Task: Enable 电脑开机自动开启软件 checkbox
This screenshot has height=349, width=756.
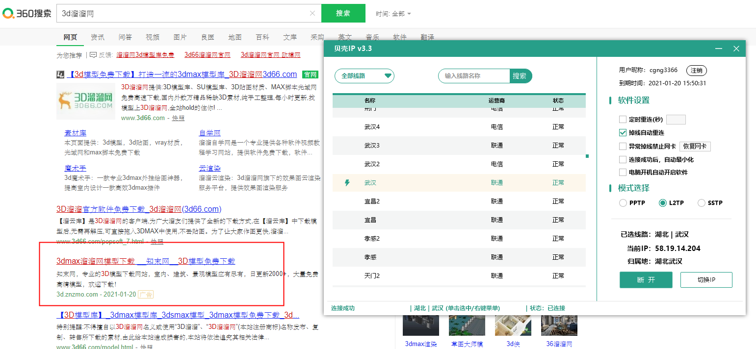Action: (x=623, y=173)
